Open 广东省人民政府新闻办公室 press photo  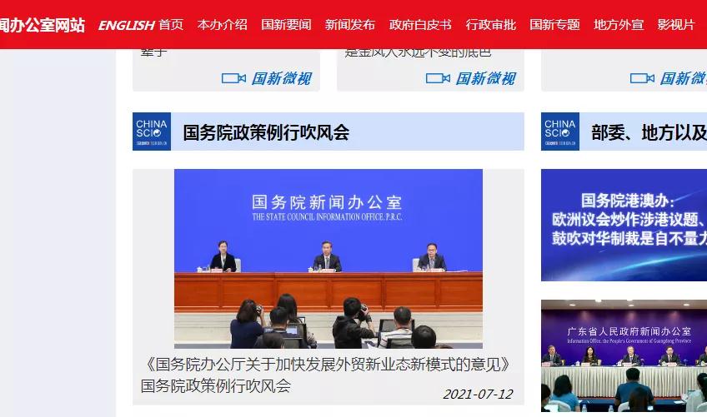click(x=624, y=355)
